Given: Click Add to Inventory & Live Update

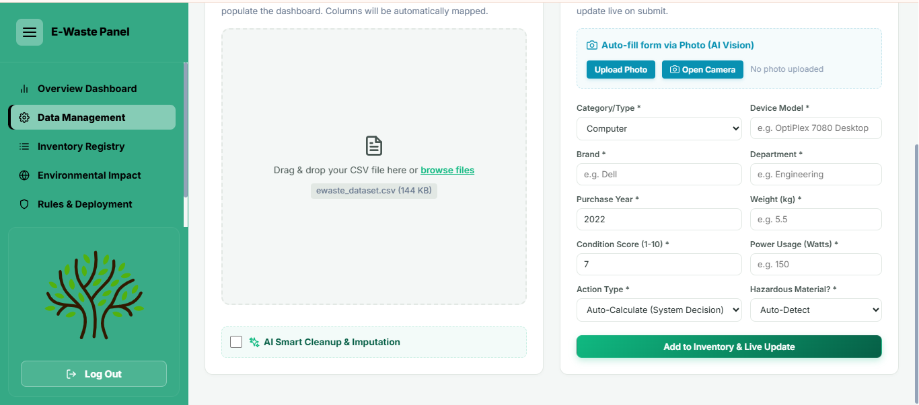Looking at the screenshot, I should (729, 347).
